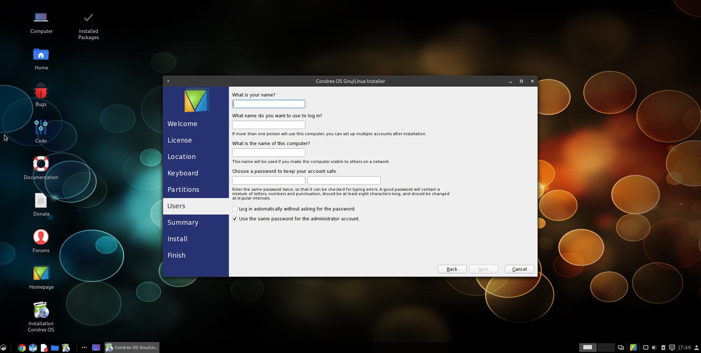This screenshot has height=353, width=701.
Task: Open Installation Condres OS desktop icon
Action: (41, 311)
